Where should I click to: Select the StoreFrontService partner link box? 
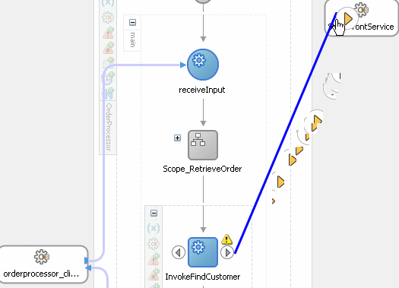[x=362, y=18]
